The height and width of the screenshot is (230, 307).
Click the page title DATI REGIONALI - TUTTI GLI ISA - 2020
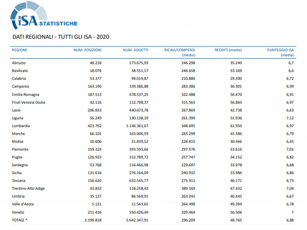(61, 37)
